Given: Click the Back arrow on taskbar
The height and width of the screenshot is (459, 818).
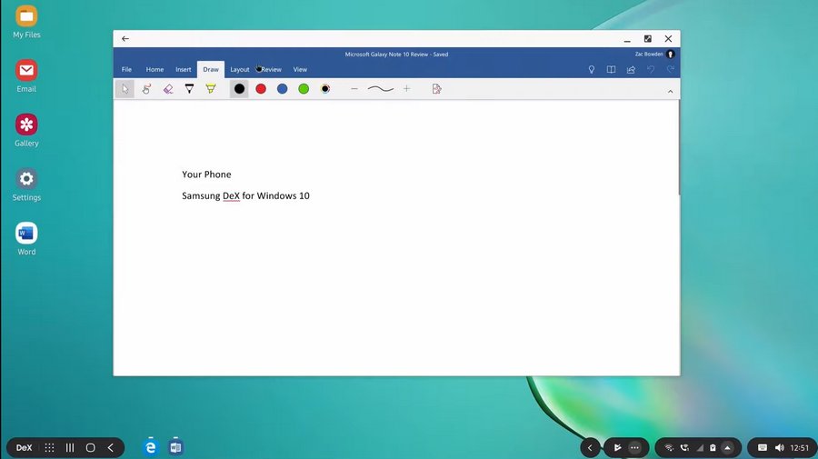Looking at the screenshot, I should [x=111, y=447].
